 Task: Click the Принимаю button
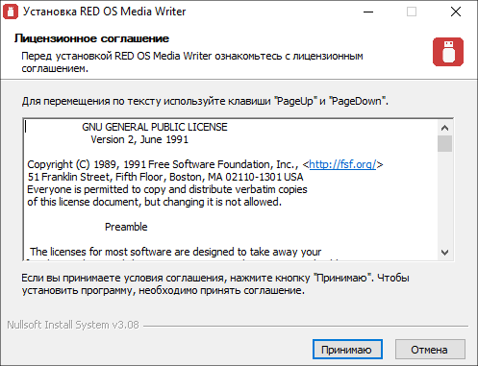pyautogui.click(x=347, y=350)
